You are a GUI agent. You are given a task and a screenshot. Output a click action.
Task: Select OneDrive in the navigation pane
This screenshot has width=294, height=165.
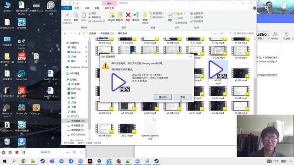pos(77,67)
